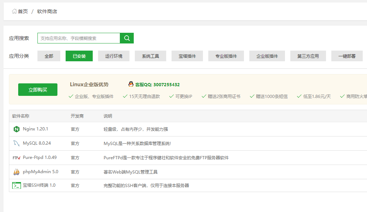Open the 一键部署 category

tap(347, 56)
